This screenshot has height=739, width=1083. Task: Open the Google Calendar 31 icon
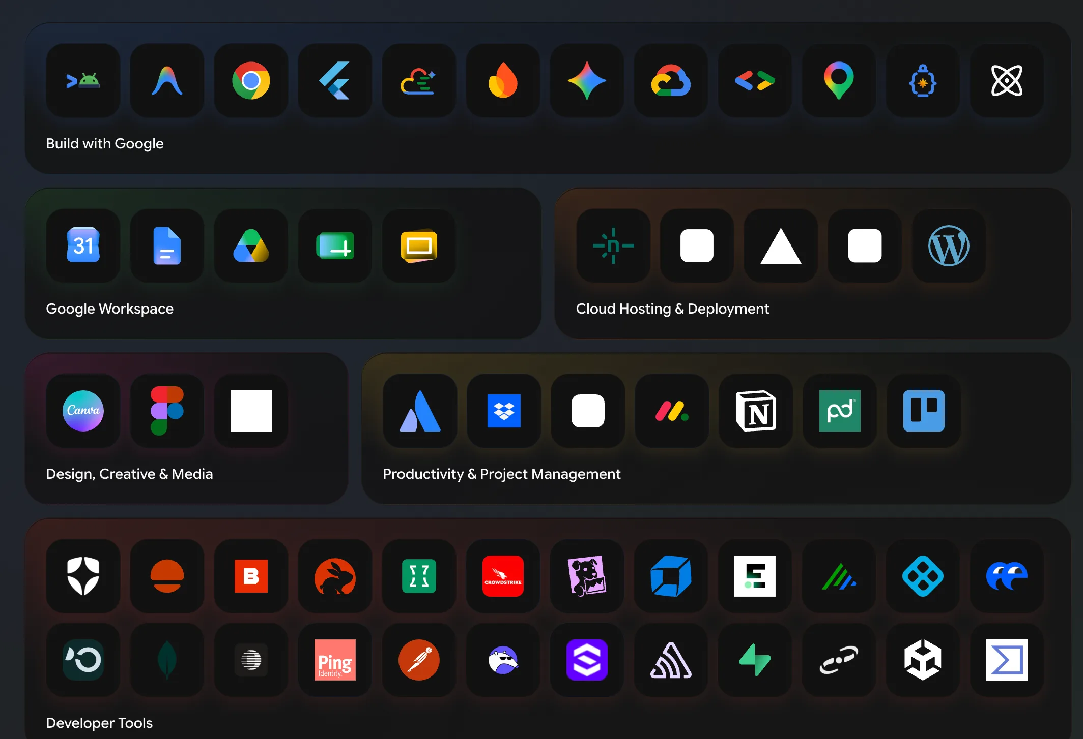click(x=83, y=245)
